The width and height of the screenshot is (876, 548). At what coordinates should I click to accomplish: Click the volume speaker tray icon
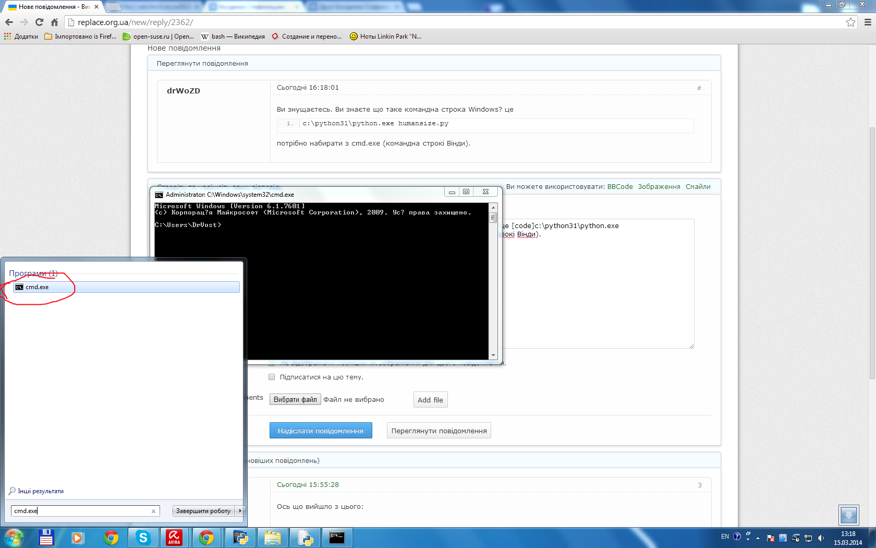pos(821,538)
